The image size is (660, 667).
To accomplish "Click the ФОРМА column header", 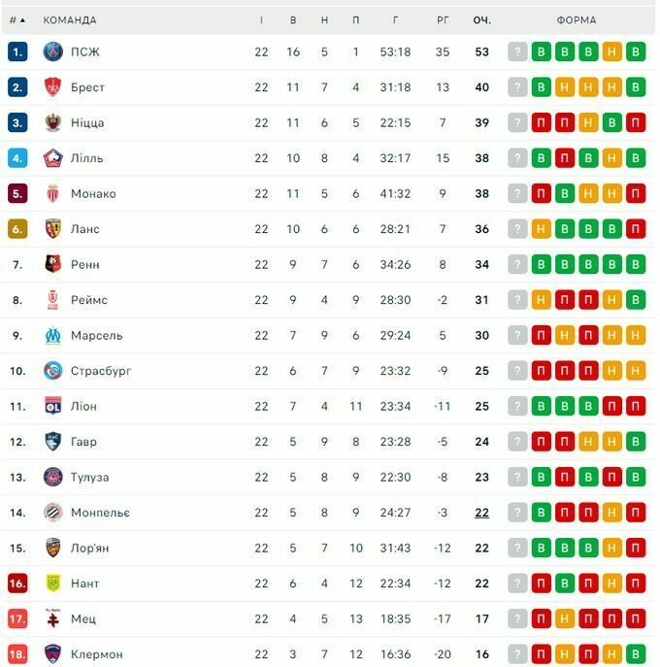I will (577, 19).
